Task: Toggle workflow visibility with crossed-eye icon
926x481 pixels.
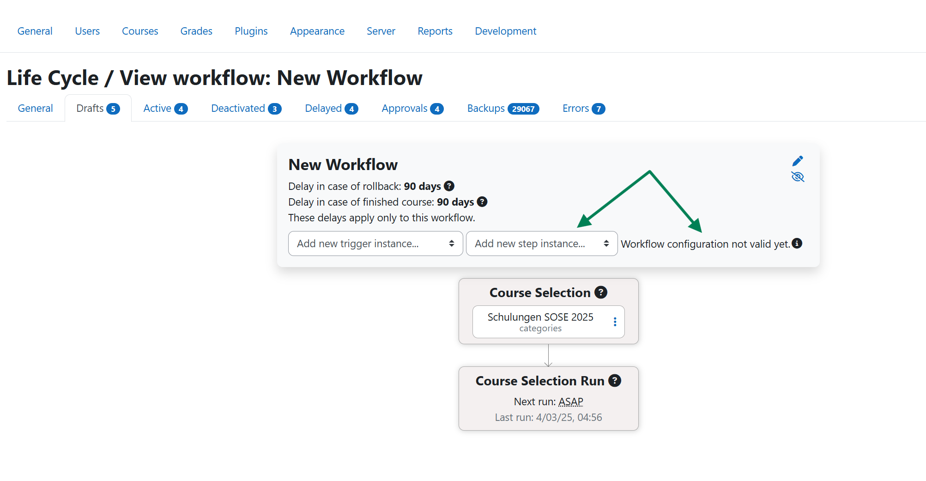Action: 798,177
